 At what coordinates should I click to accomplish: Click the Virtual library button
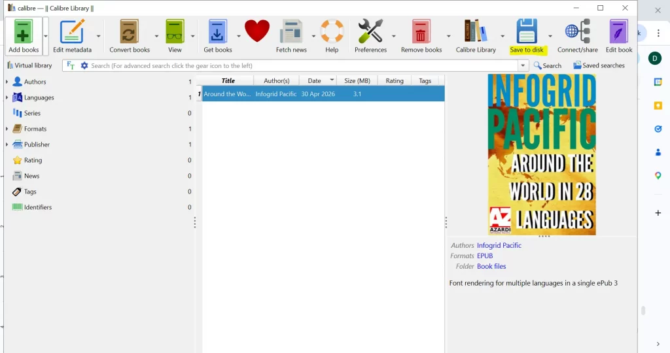[29, 65]
